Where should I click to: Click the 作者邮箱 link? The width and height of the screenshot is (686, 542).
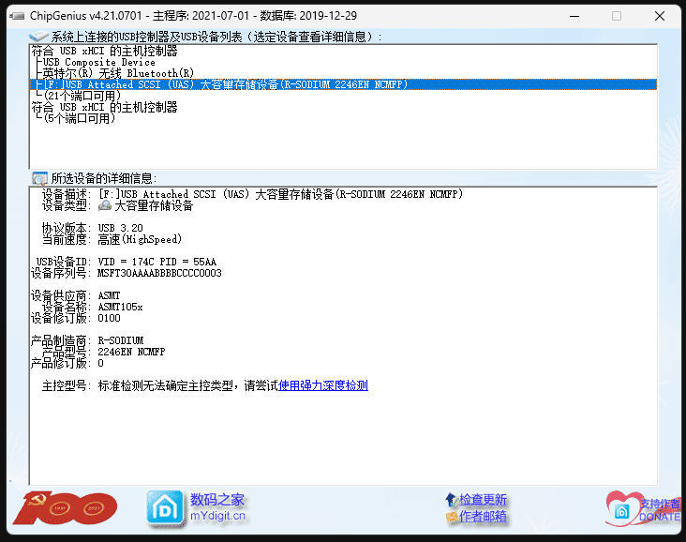coord(483,517)
